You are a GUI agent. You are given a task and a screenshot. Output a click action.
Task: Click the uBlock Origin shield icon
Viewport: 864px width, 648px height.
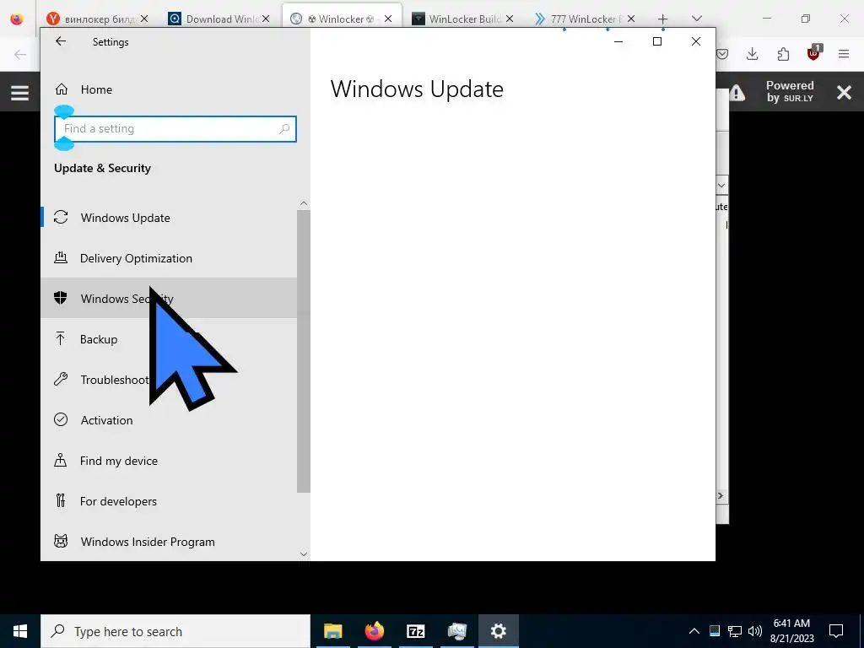pos(814,53)
